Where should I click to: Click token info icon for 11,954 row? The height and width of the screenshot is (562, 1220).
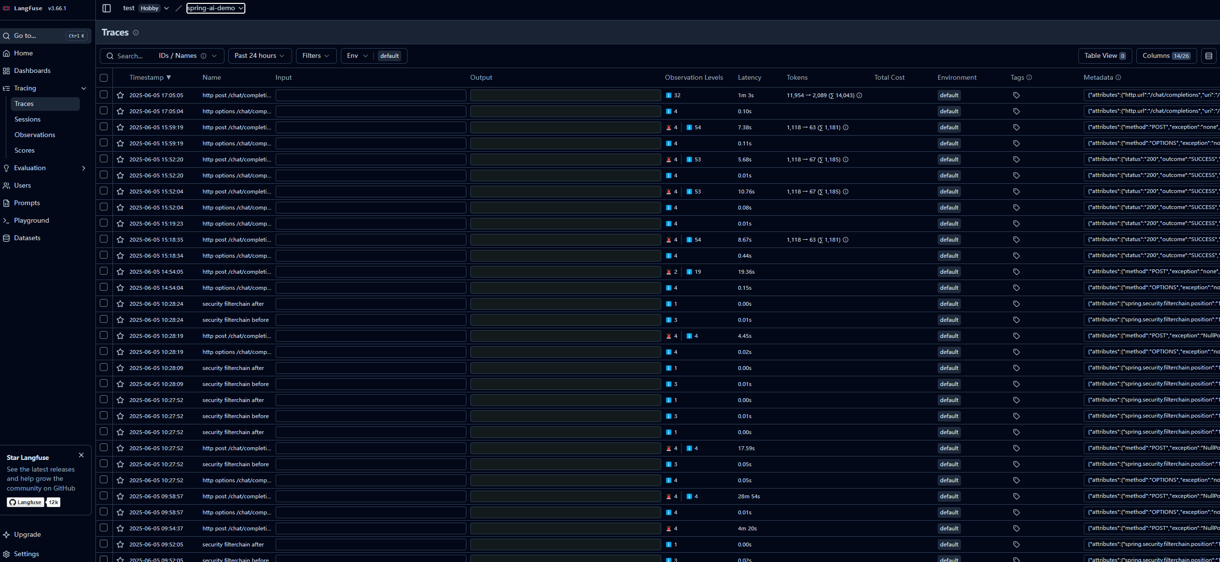click(x=859, y=95)
